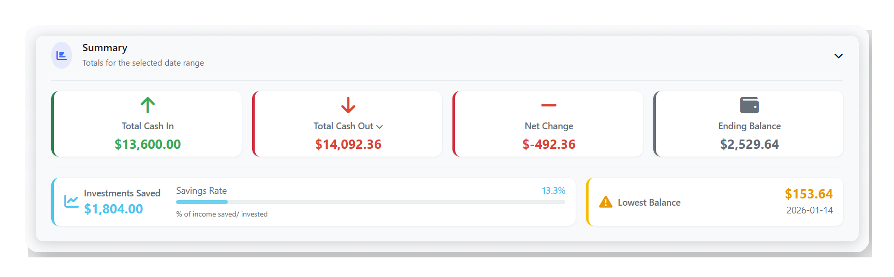This screenshot has width=894, height=277.
Task: Click the green Total Cash In arrow
Action: [148, 105]
